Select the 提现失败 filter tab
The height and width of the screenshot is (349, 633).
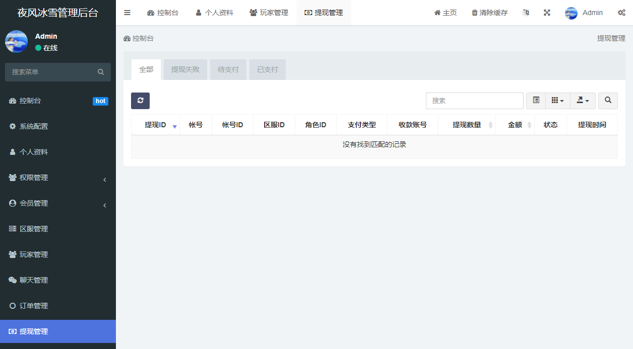[x=185, y=69]
